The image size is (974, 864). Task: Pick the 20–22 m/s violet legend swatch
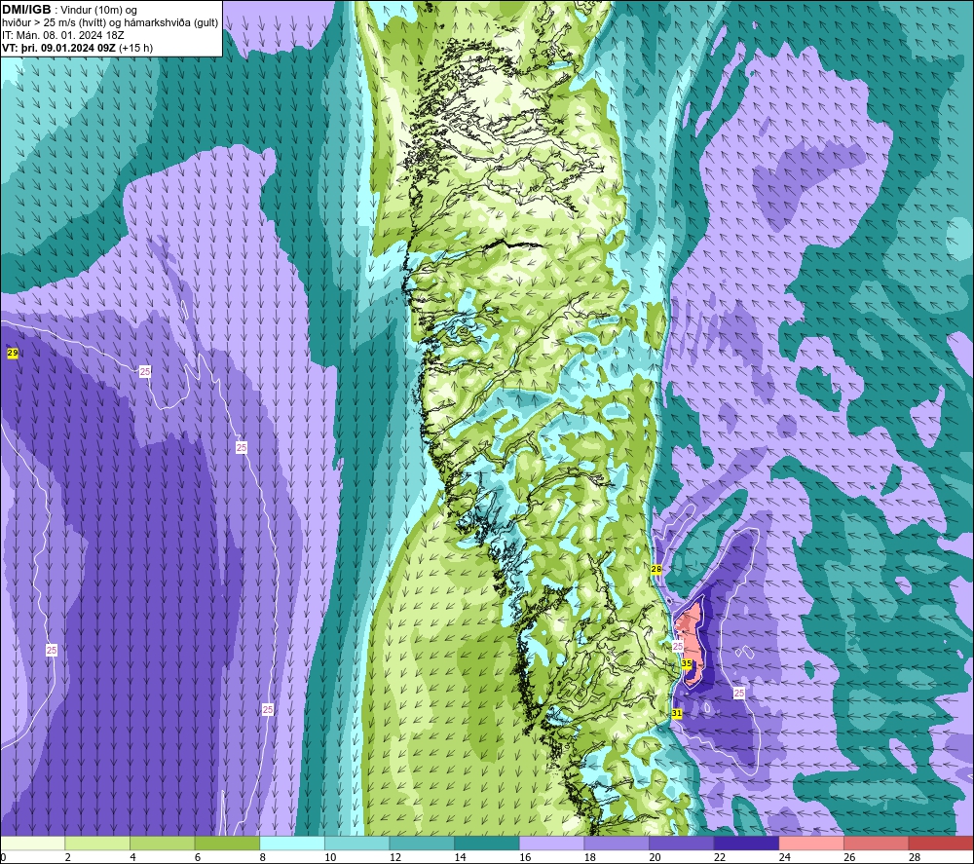[682, 843]
